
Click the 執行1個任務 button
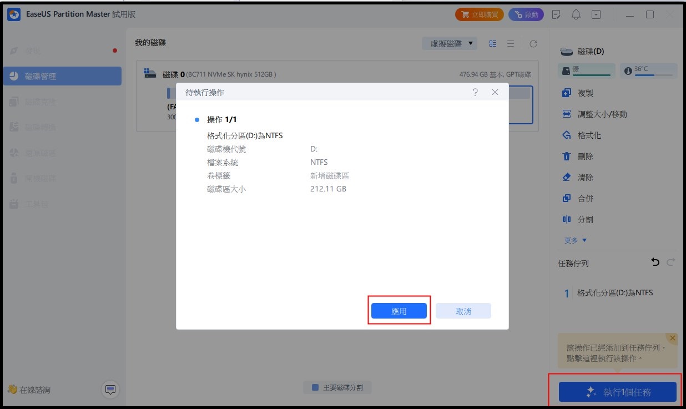(x=618, y=392)
